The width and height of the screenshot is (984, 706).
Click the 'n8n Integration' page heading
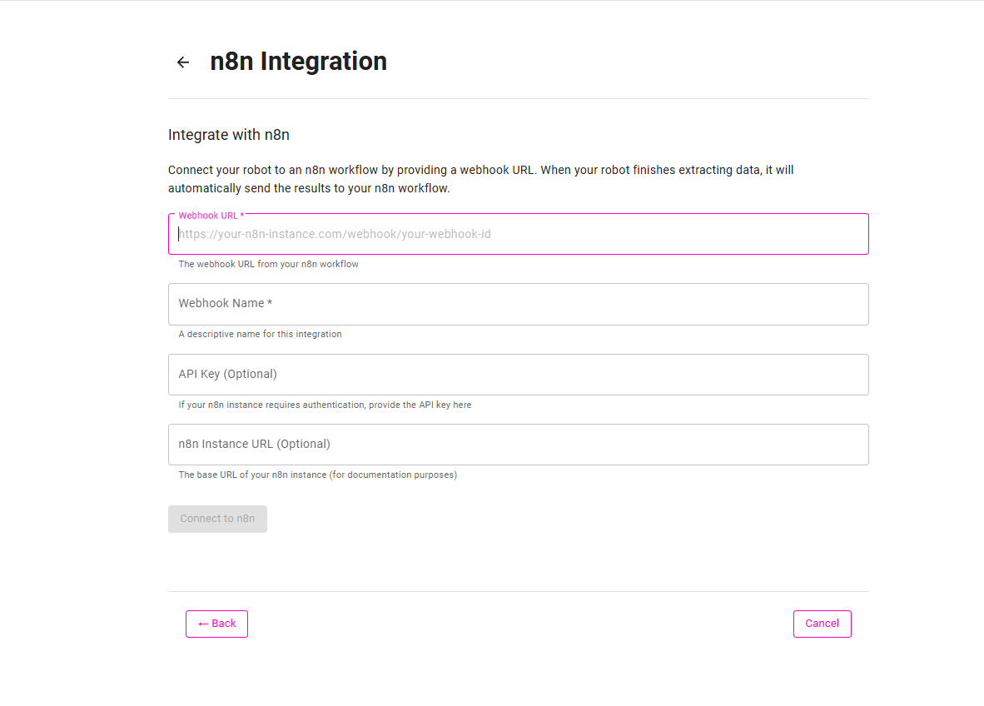298,62
